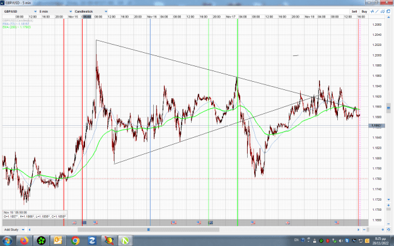Click the Sell button
Image resolution: width=394 pixels, height=246 pixels.
coord(354,11)
